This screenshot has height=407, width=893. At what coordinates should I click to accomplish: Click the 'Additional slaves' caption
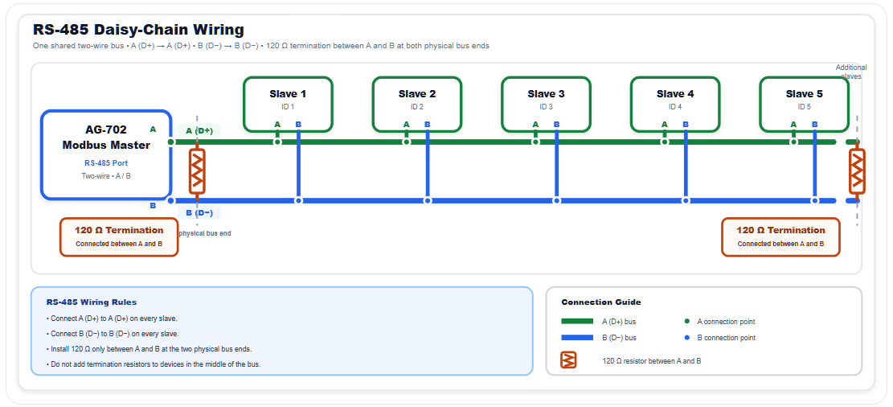(851, 72)
